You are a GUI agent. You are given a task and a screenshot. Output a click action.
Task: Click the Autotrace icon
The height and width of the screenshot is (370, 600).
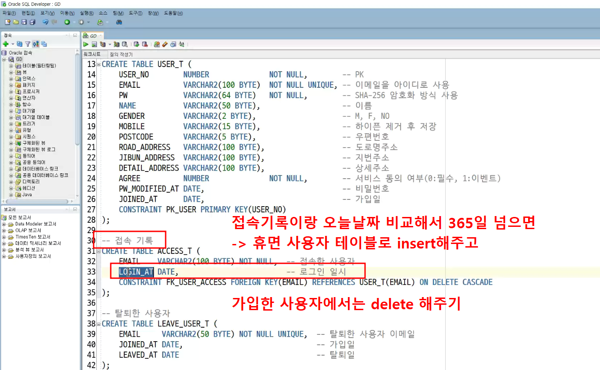[x=117, y=44]
